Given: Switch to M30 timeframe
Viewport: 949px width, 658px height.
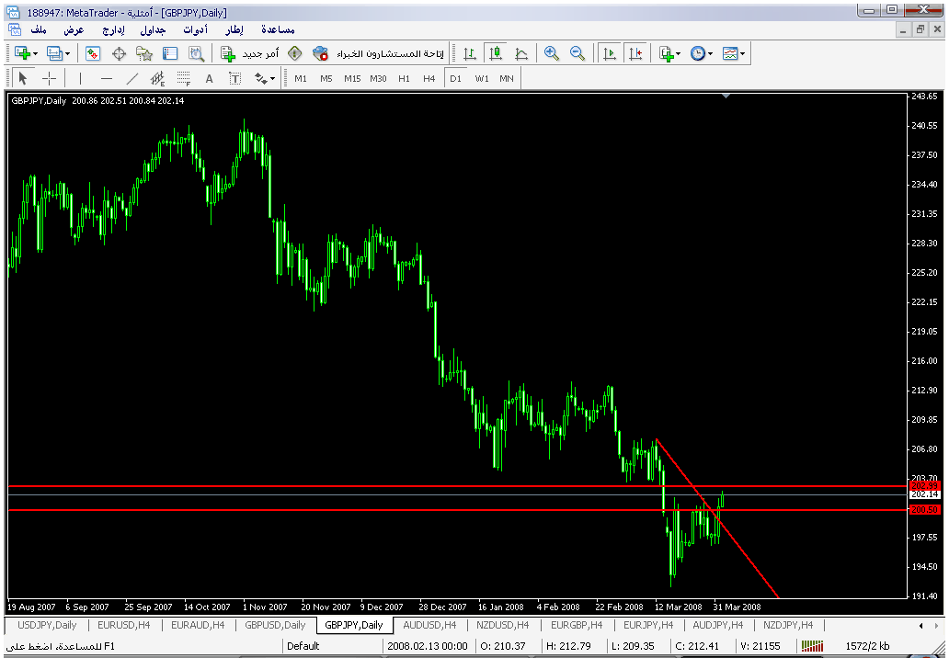Looking at the screenshot, I should (x=378, y=79).
